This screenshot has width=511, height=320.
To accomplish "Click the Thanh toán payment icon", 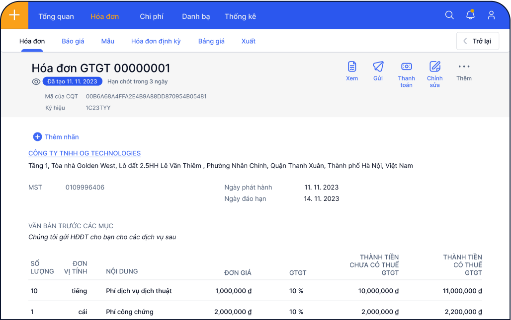I will (406, 67).
